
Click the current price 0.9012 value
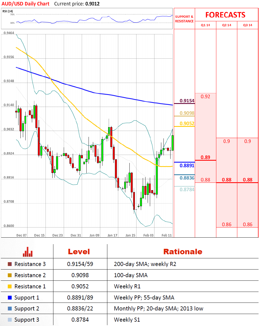pos(92,4)
